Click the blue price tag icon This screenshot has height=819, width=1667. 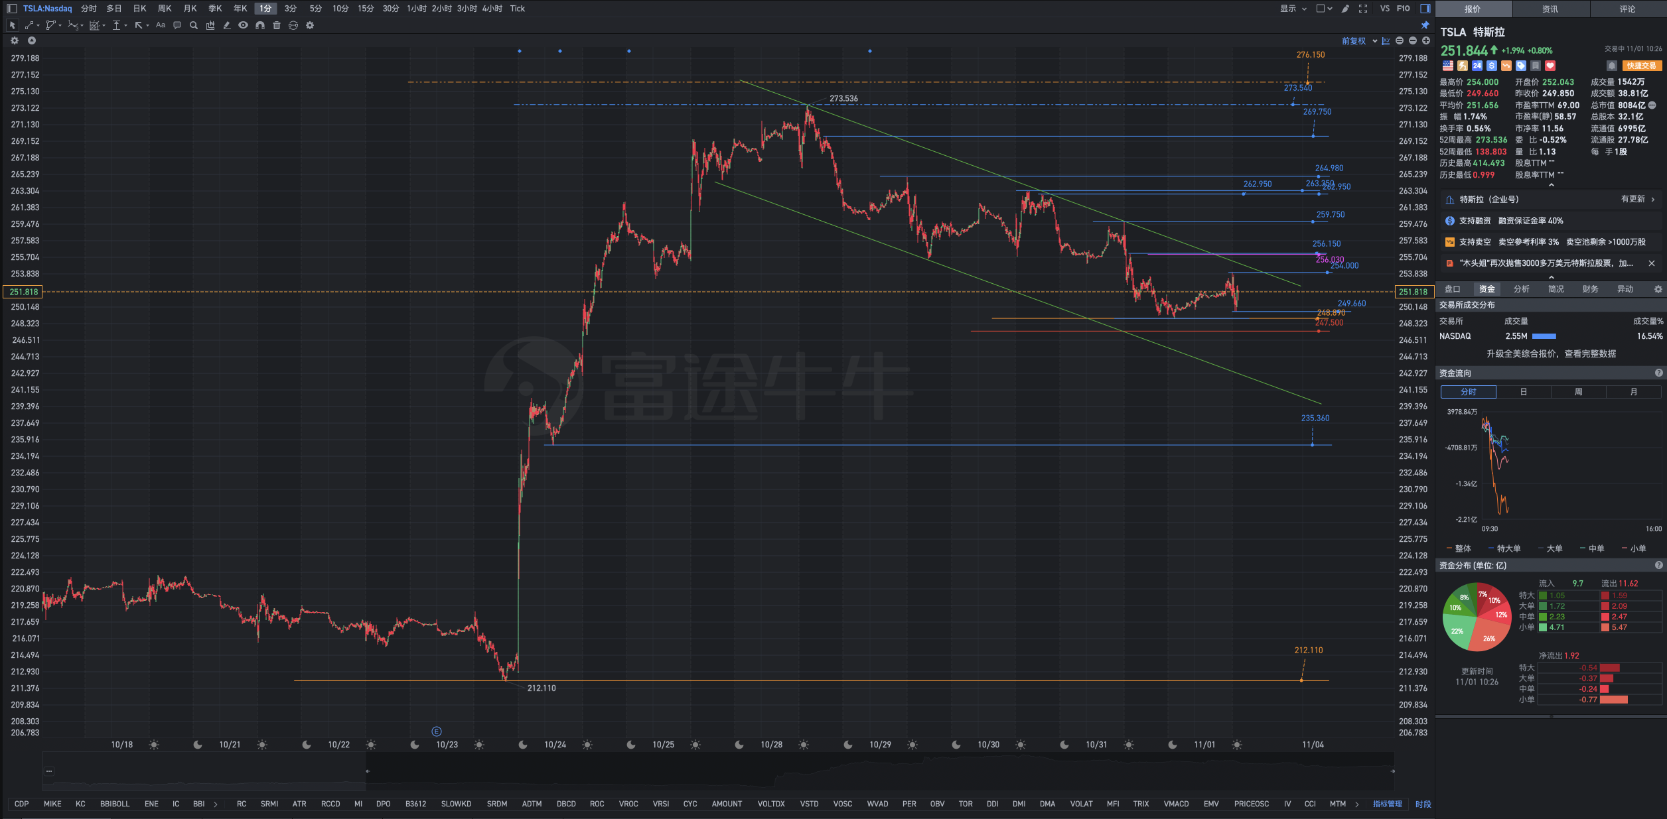pyautogui.click(x=1521, y=66)
